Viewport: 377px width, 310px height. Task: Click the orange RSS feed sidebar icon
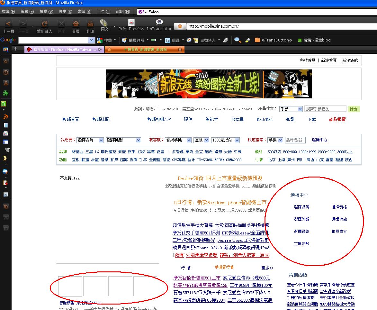(5, 117)
